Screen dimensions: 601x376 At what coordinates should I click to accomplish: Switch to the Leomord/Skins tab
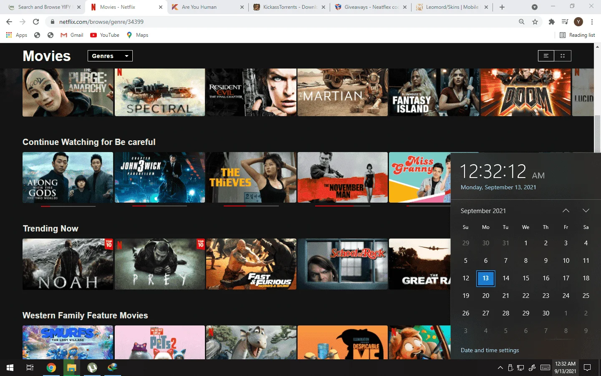(452, 7)
